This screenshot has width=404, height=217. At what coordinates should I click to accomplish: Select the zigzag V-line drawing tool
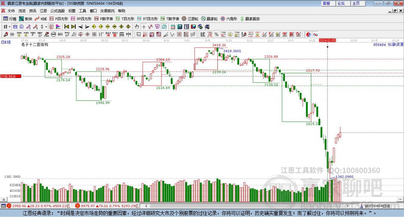pos(172,34)
